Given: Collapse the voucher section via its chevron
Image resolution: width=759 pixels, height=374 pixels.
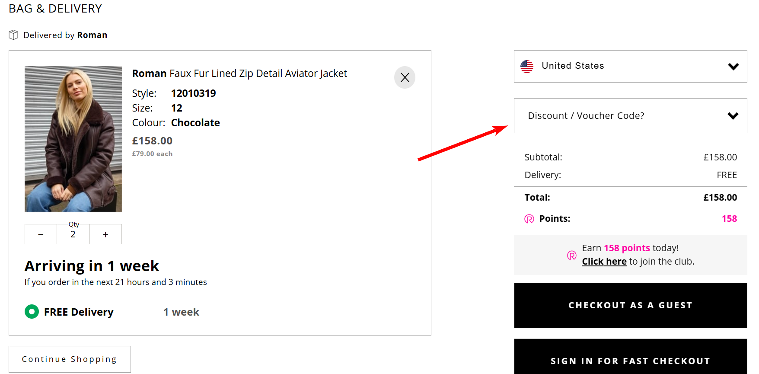Looking at the screenshot, I should coord(733,115).
